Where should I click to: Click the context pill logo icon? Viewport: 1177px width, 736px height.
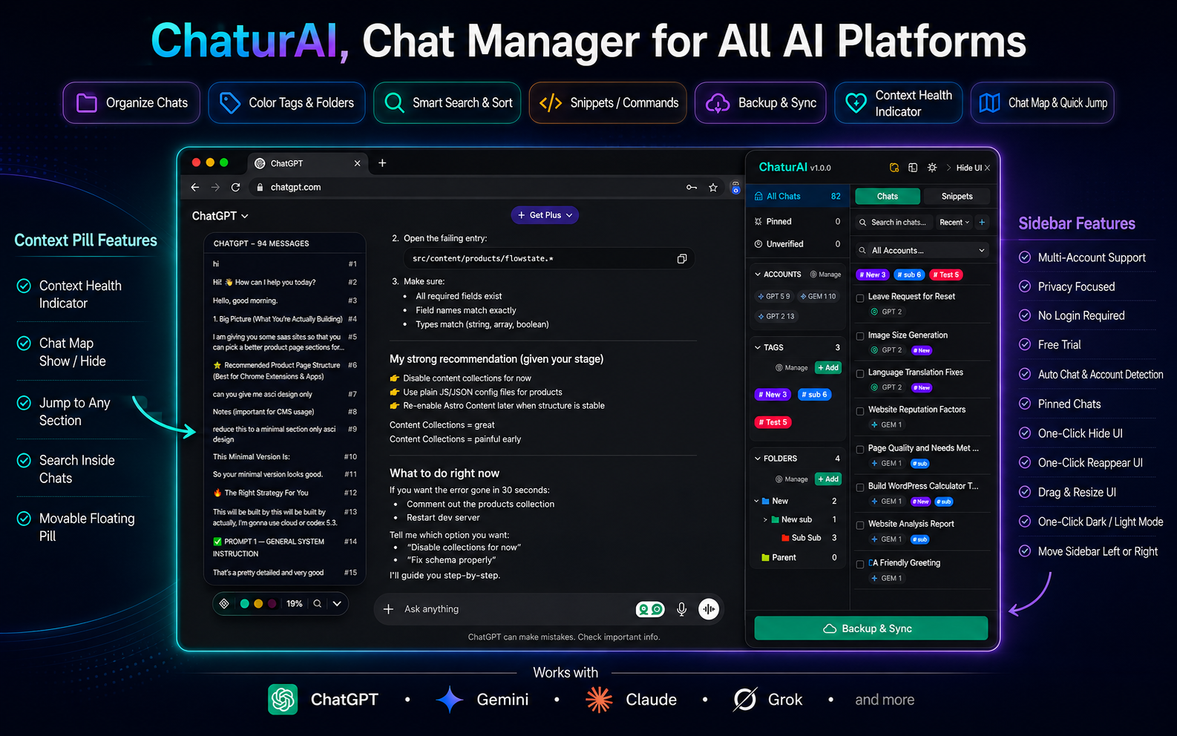pyautogui.click(x=224, y=604)
